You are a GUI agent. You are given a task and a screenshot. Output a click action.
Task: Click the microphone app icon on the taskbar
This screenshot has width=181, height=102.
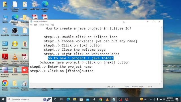(x=94, y=99)
